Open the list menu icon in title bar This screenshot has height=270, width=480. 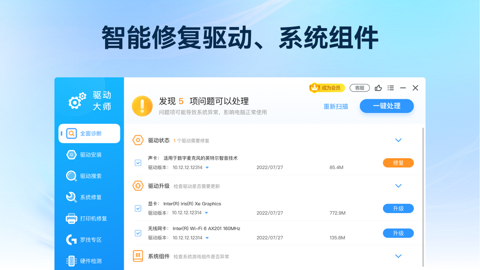tap(390, 88)
